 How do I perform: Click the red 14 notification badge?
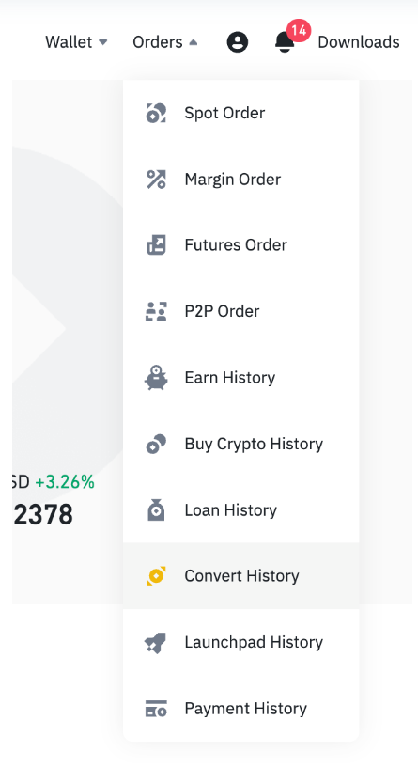[x=299, y=31]
